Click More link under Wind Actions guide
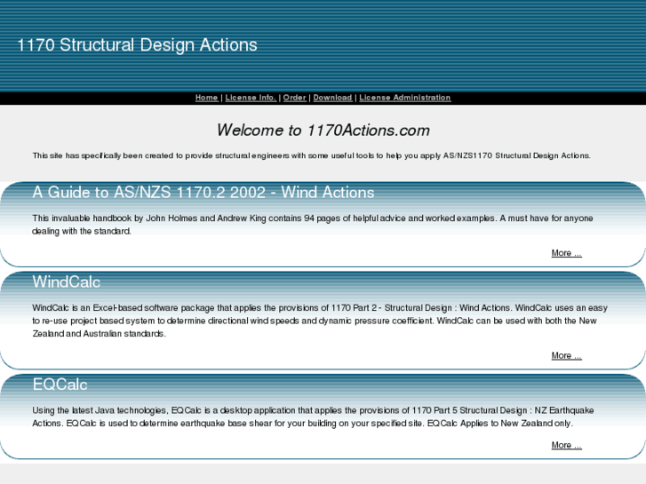The height and width of the screenshot is (484, 646). click(567, 253)
